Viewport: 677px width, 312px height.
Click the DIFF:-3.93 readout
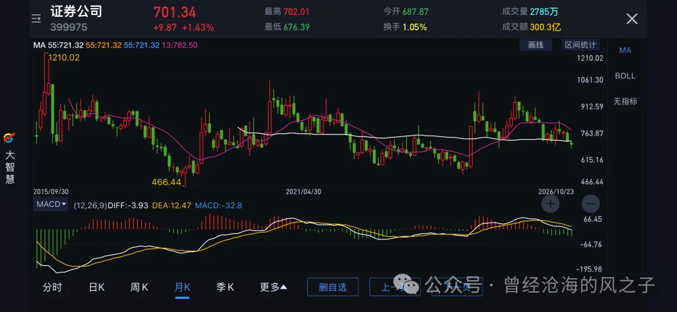[129, 205]
